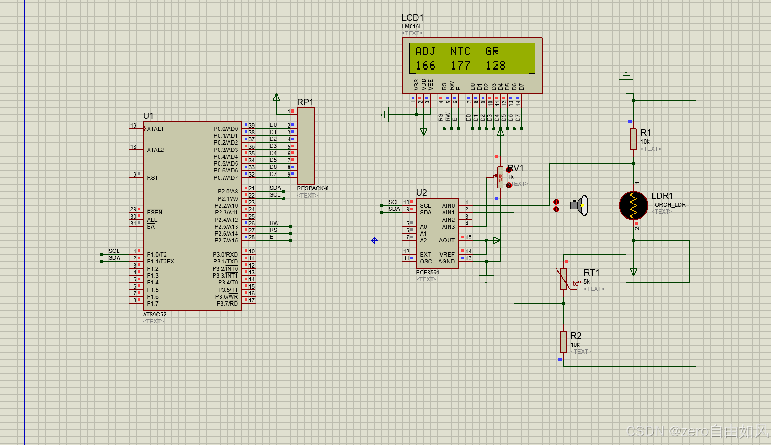
Task: Select the PCF8591 chip U2 body
Action: 437,233
